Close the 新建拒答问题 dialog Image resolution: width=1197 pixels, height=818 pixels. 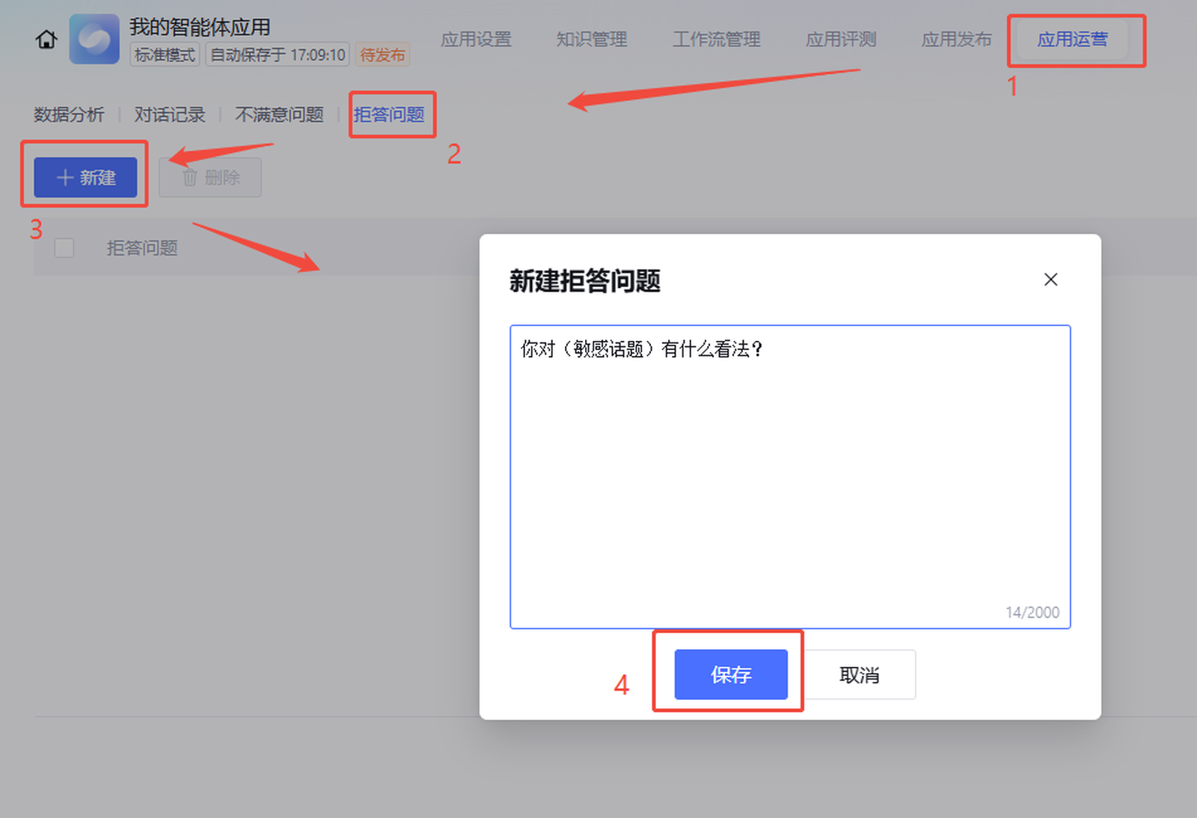(x=1050, y=280)
